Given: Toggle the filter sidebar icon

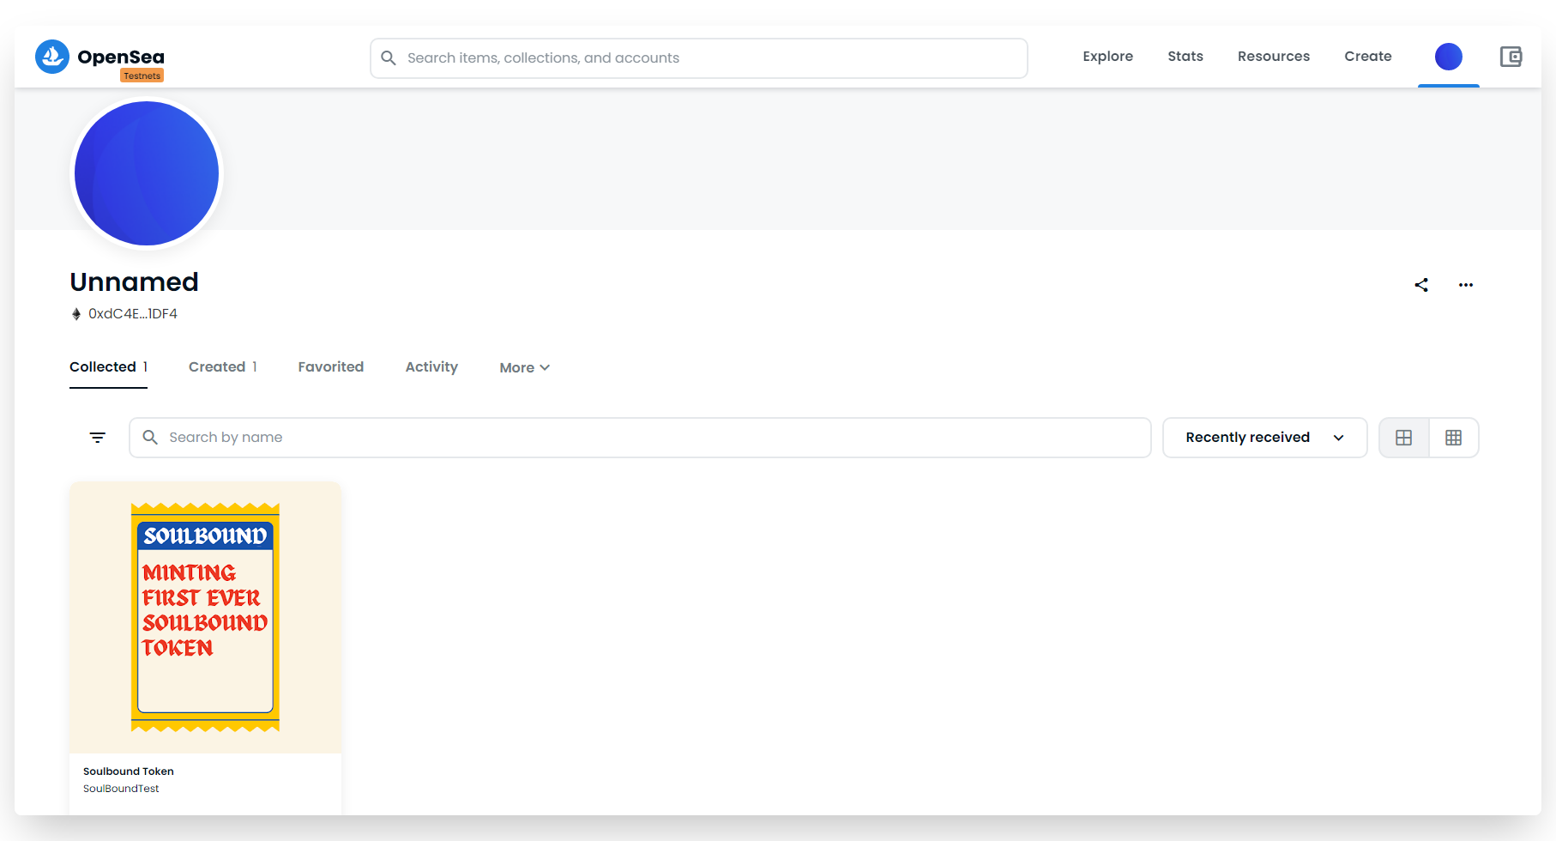Looking at the screenshot, I should tap(98, 438).
